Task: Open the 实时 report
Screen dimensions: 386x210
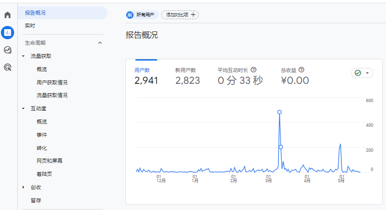Action: [x=30, y=26]
